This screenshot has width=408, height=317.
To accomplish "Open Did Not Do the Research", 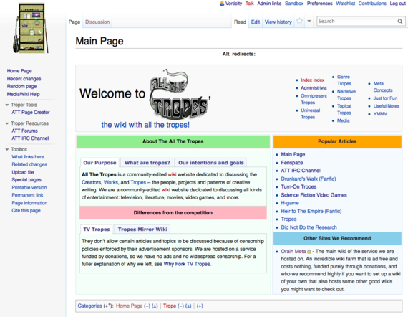I will (x=309, y=227).
